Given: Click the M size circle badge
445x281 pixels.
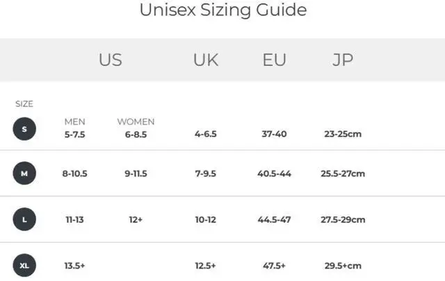Looking at the screenshot, I should 24,173.
